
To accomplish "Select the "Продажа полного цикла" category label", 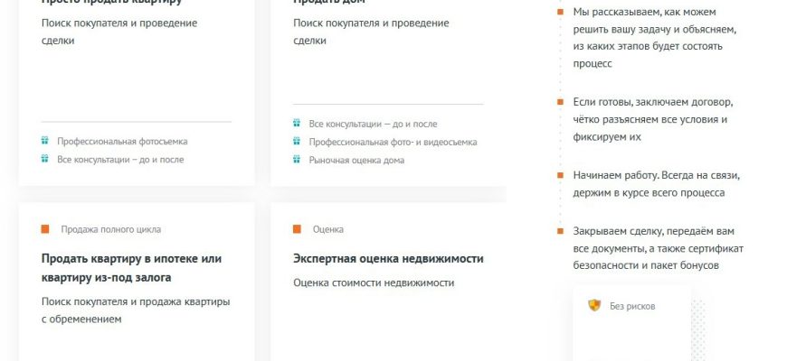I will [x=111, y=229].
